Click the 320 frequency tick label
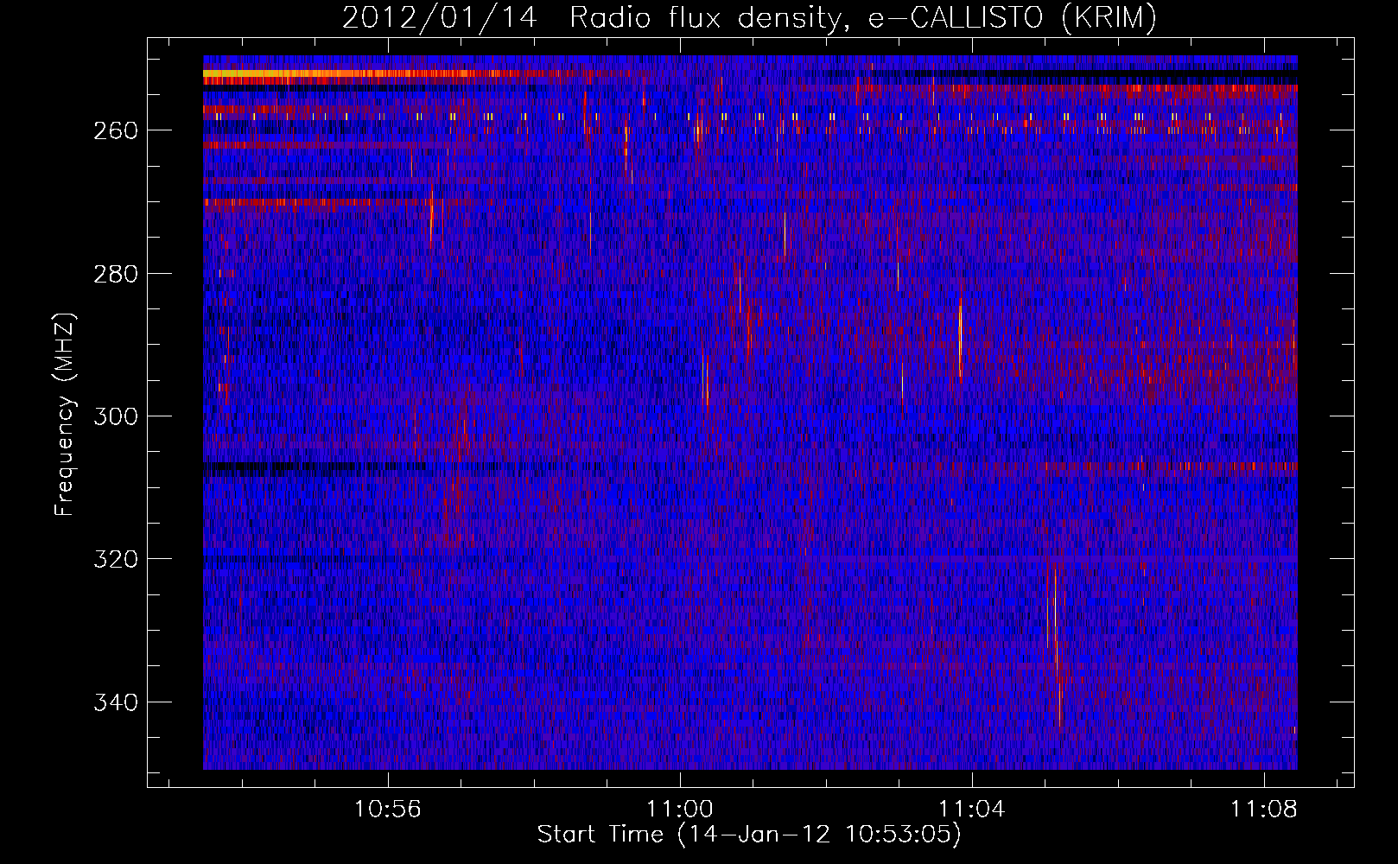The height and width of the screenshot is (864, 1398). click(114, 559)
